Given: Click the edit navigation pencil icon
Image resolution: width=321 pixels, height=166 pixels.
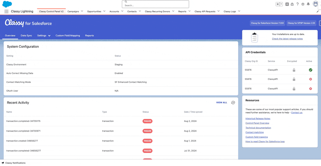Looking at the screenshot, I should [318, 12].
